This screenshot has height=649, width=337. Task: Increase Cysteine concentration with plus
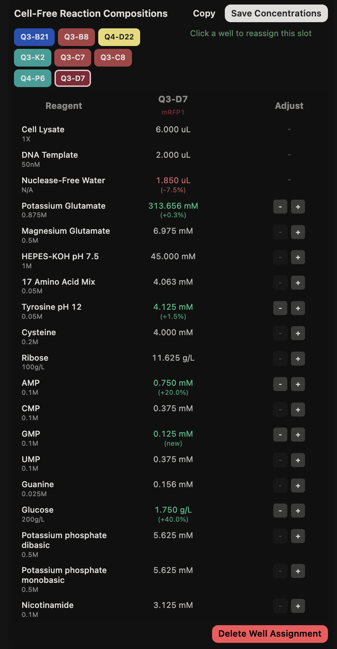(298, 334)
